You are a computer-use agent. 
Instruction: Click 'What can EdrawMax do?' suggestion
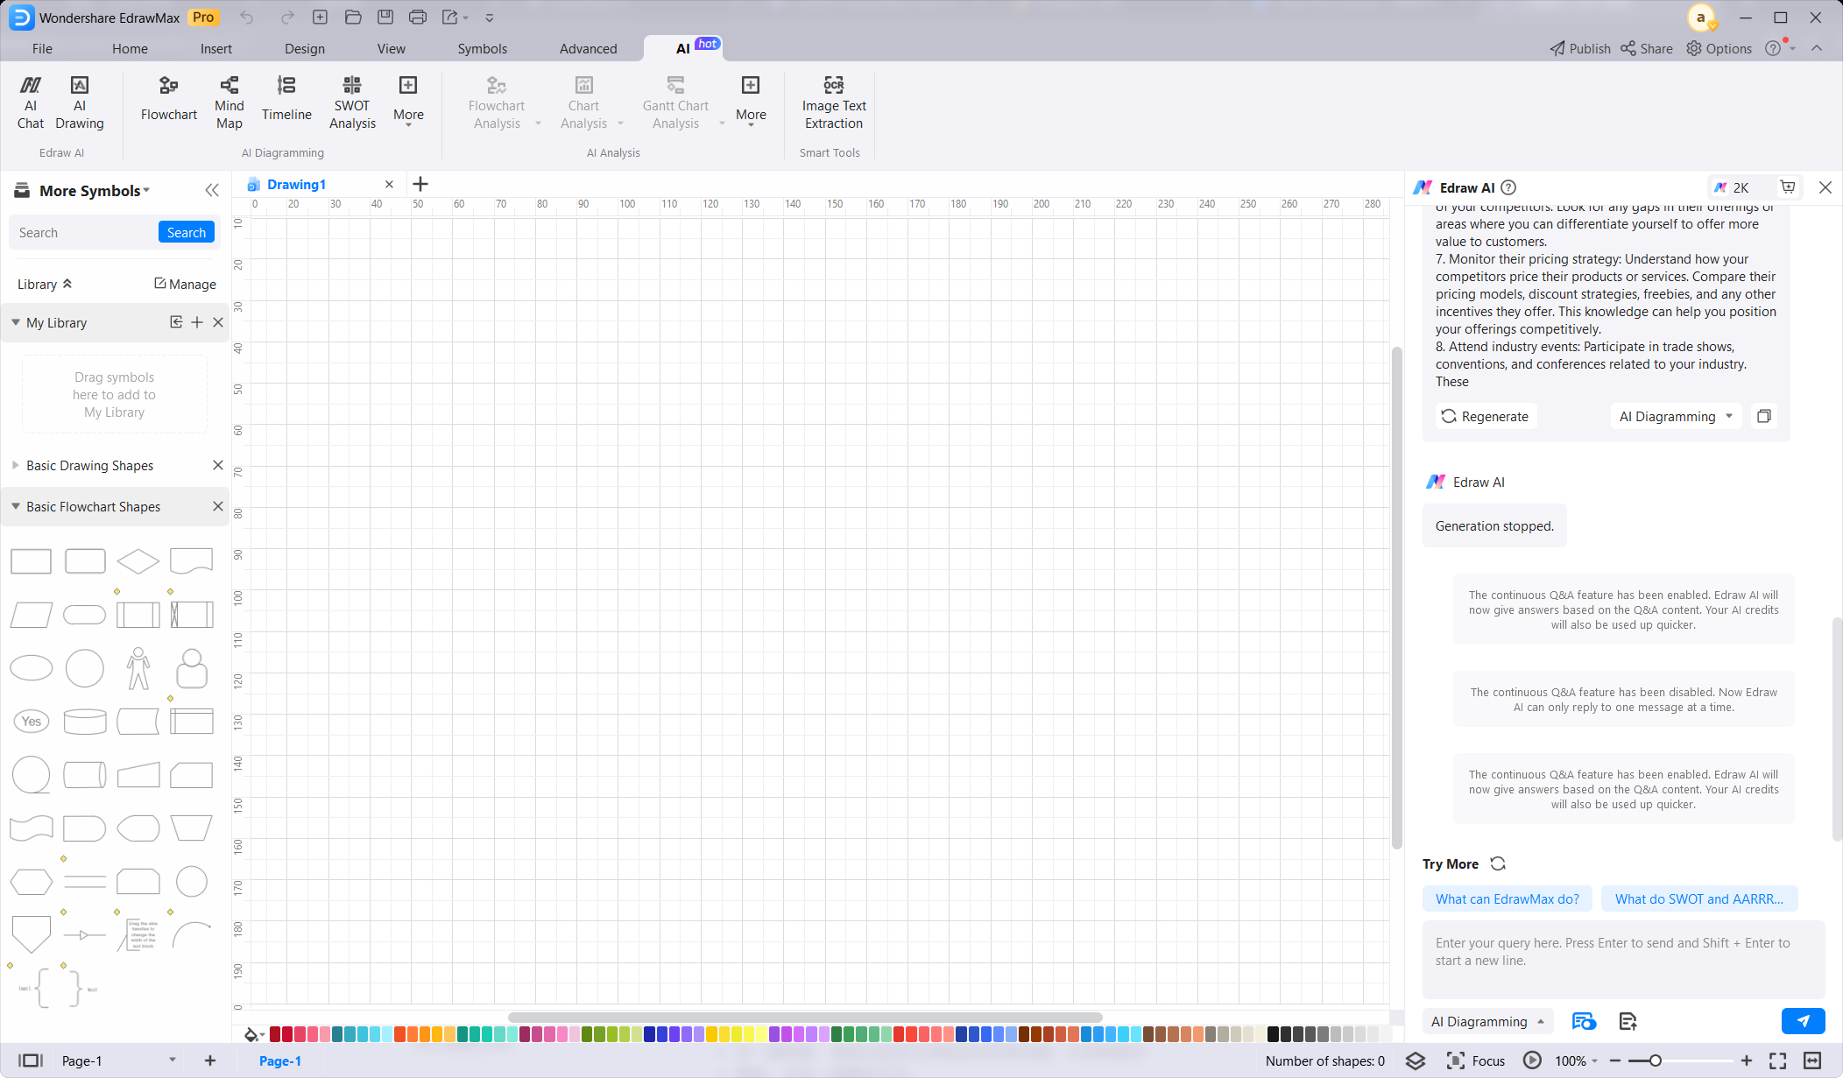point(1507,898)
